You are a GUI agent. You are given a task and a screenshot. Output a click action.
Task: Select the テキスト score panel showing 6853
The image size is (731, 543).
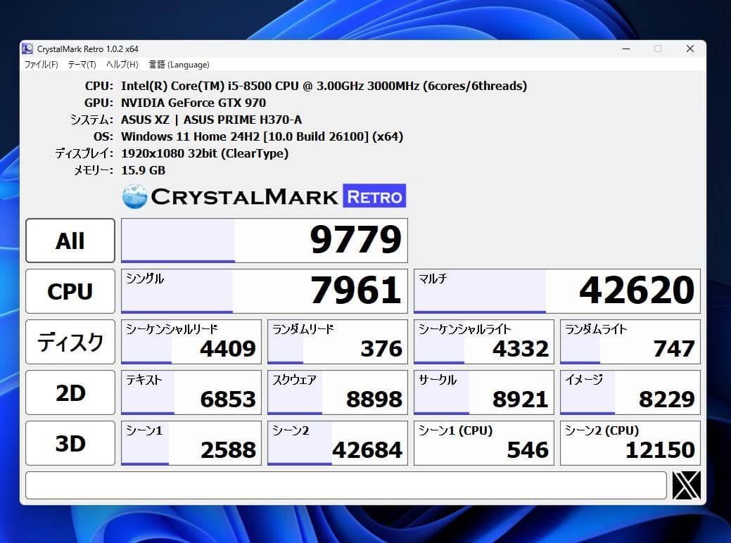pos(191,392)
